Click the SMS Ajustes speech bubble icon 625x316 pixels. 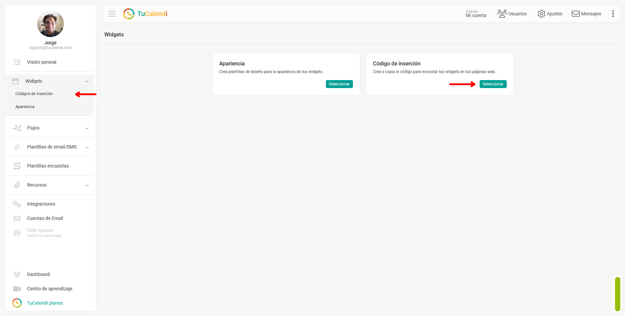click(x=17, y=233)
